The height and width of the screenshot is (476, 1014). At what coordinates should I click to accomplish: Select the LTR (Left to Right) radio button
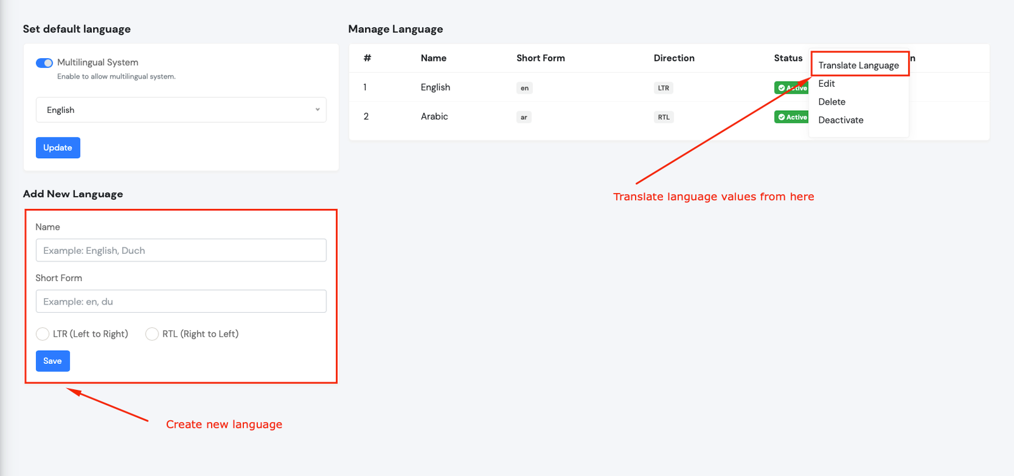pos(42,334)
